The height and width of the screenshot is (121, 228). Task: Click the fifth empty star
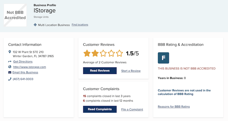(119, 53)
